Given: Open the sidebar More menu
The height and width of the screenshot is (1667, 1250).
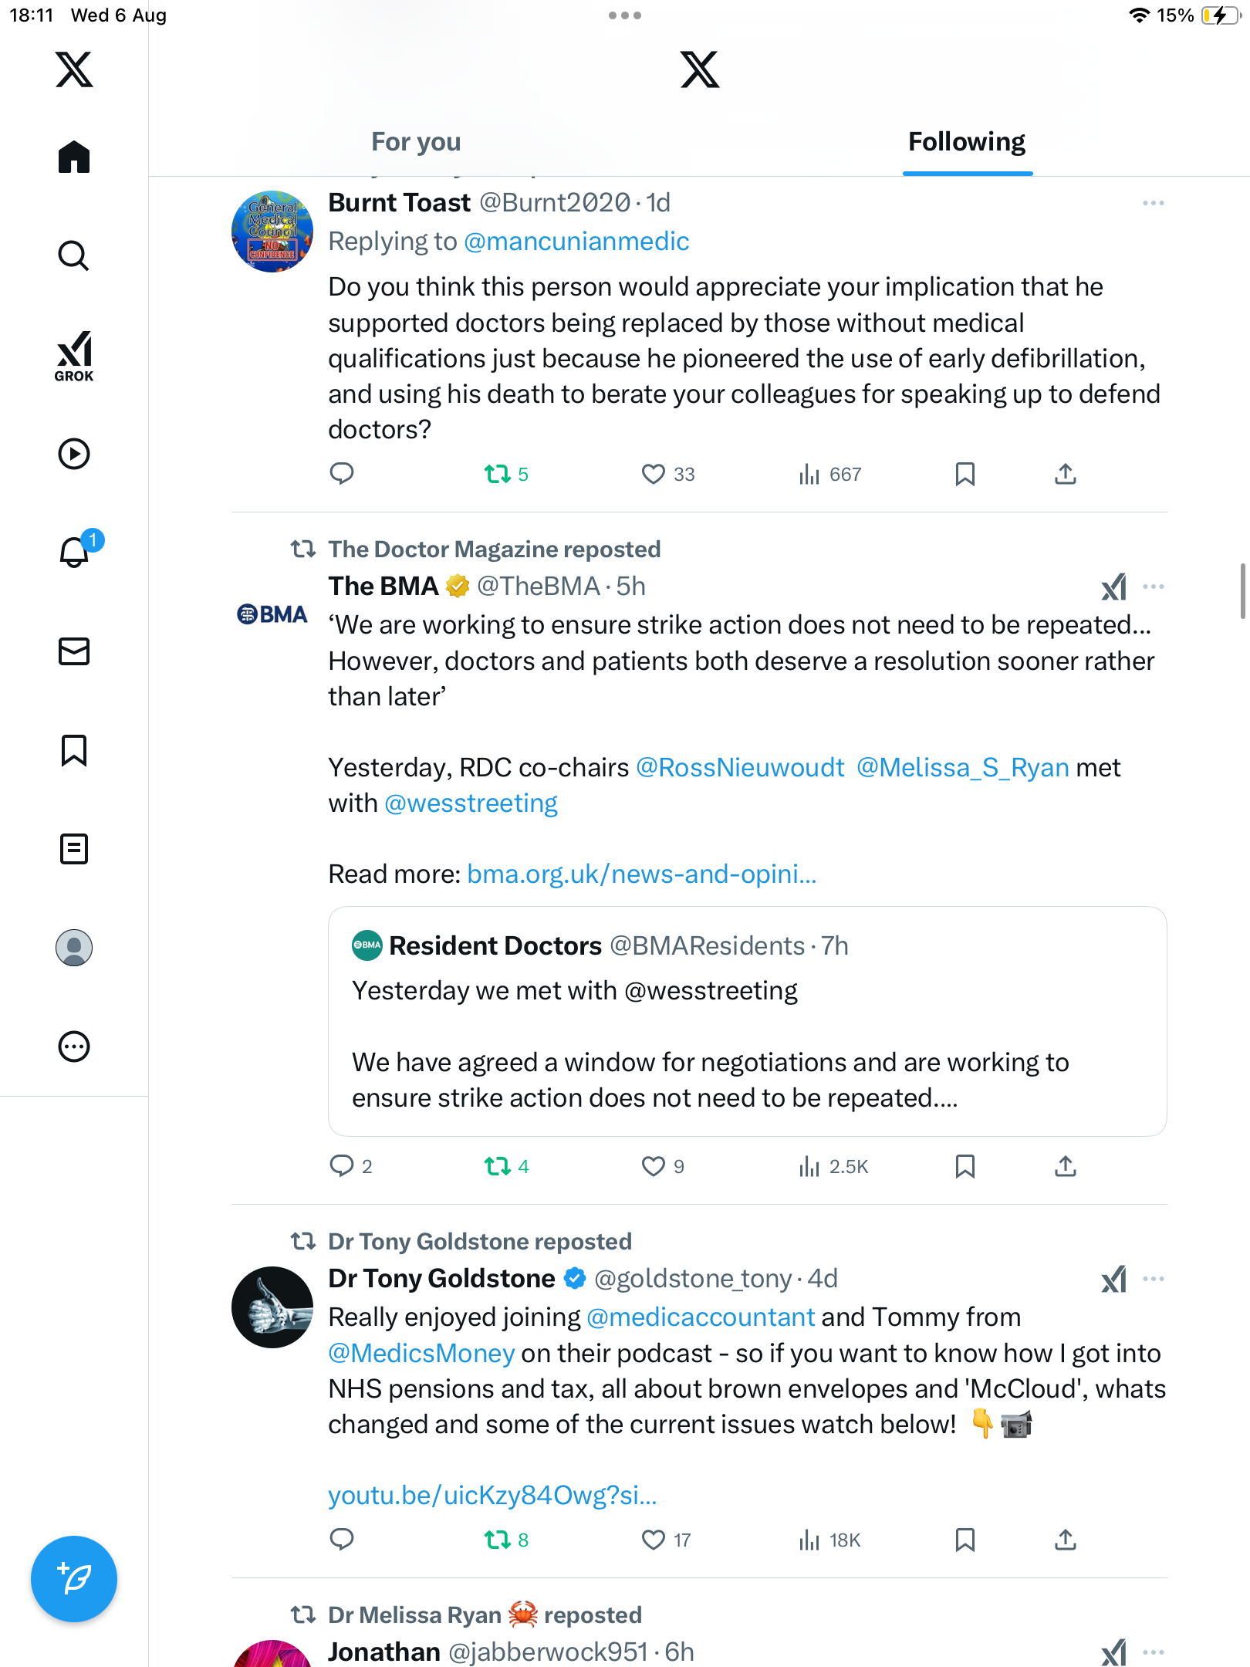Looking at the screenshot, I should coord(74,1047).
